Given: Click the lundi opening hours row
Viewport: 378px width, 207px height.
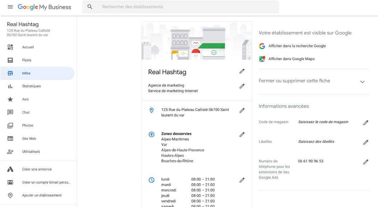Looking at the screenshot, I should 188,179.
